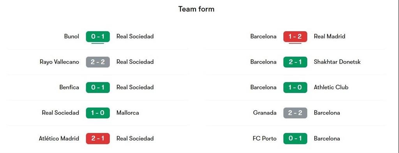Open the Granada team link
399x153 pixels.
click(x=265, y=113)
